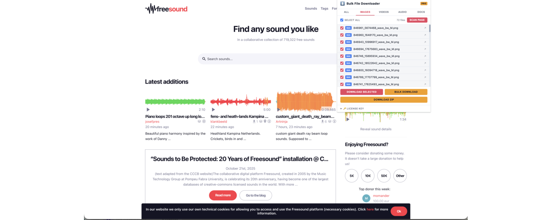Open 846961_5674468_wave_bw_M.png via arrow icon

click(425, 28)
